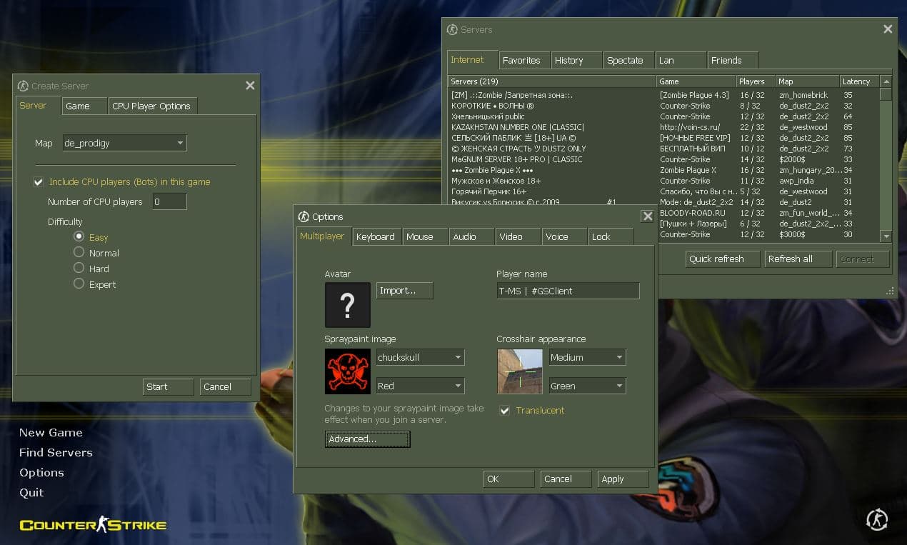Close the Options window
The height and width of the screenshot is (545, 907).
pyautogui.click(x=647, y=216)
